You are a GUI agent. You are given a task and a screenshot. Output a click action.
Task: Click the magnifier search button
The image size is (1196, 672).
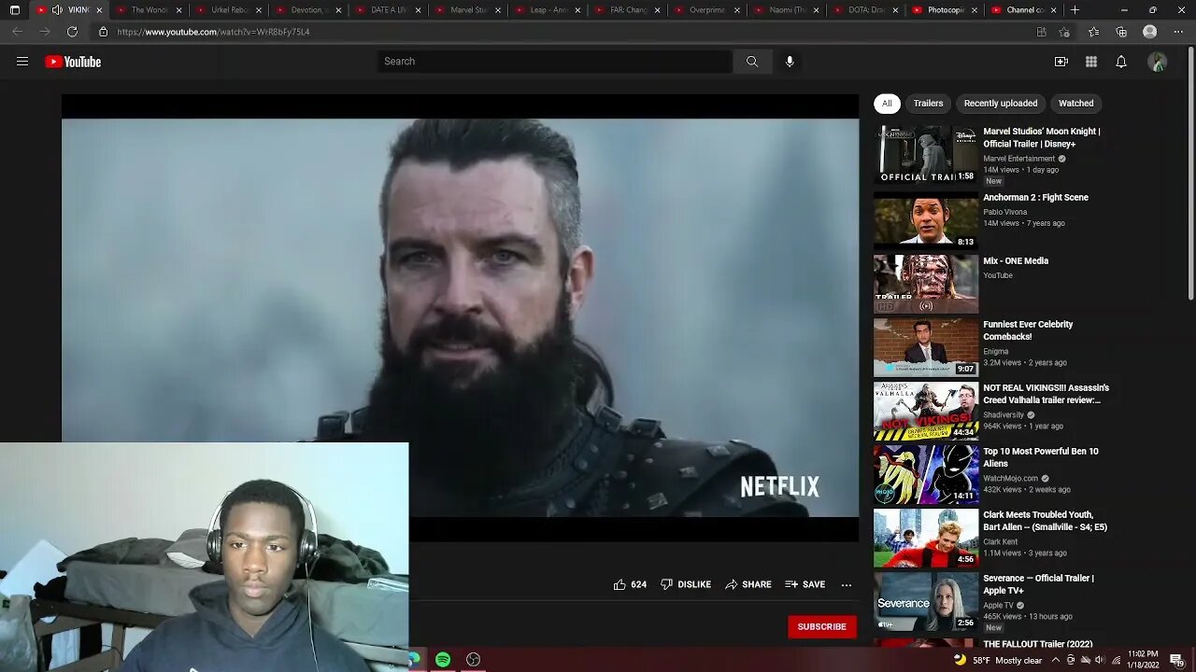pos(752,62)
